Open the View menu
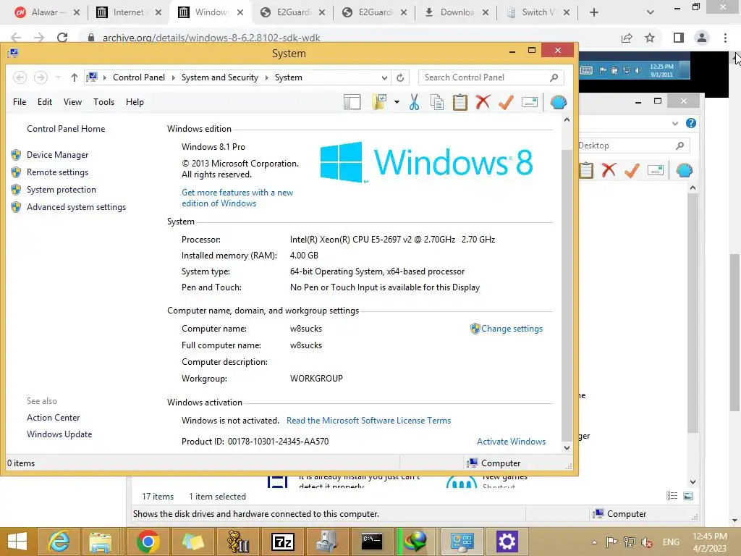Viewport: 741px width, 556px height. tap(73, 102)
